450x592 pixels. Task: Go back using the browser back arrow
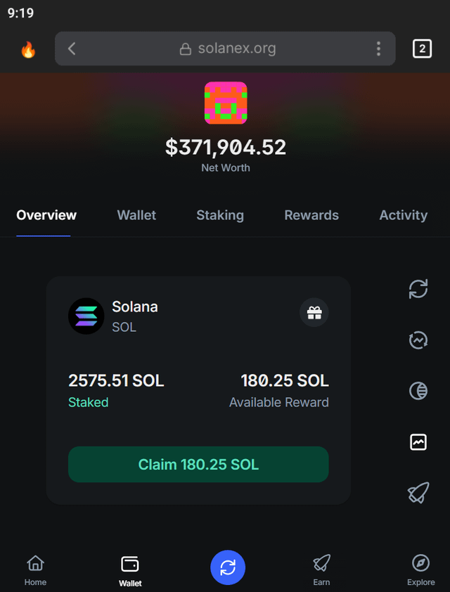coord(72,49)
